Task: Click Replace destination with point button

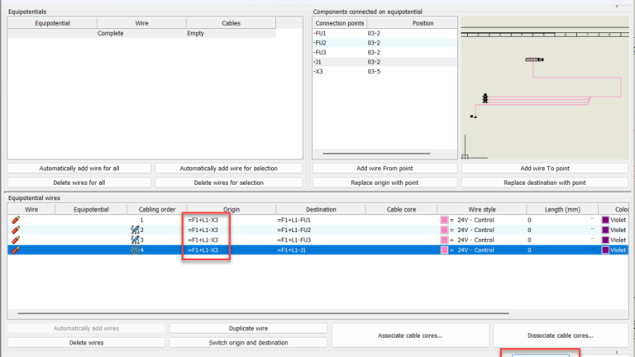Action: (x=545, y=183)
